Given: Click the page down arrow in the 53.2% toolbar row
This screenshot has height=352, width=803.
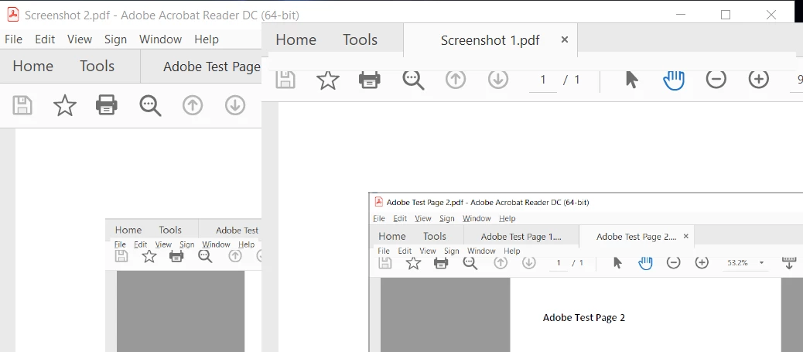Looking at the screenshot, I should point(528,263).
